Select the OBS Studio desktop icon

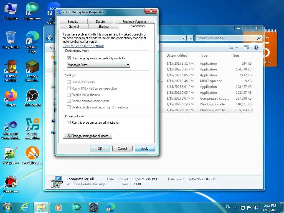point(32,98)
